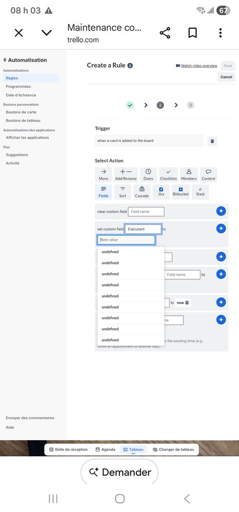Select the Slack action category
The width and height of the screenshot is (239, 512).
(201, 192)
